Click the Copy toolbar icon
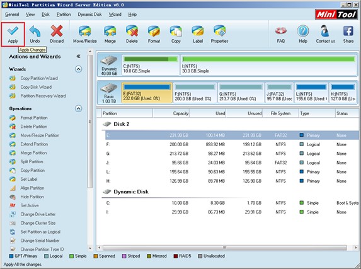Screen dimensions: 361x269 (x=176, y=34)
